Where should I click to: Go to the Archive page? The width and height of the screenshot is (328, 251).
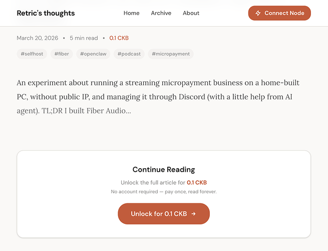point(161,13)
